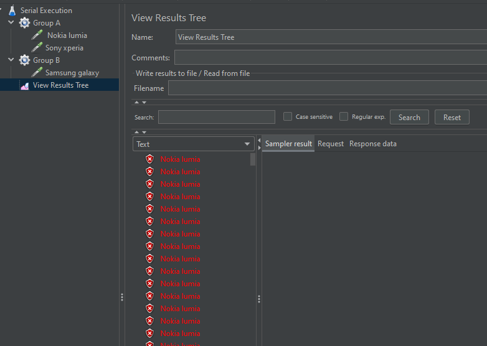This screenshot has height=346, width=487.
Task: Select the last fully visible Nokia lumia result
Action: click(x=180, y=334)
